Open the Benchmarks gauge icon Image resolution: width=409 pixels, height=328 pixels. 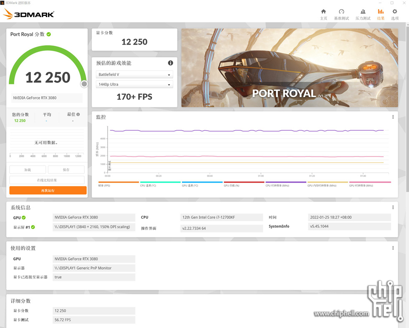[341, 11]
